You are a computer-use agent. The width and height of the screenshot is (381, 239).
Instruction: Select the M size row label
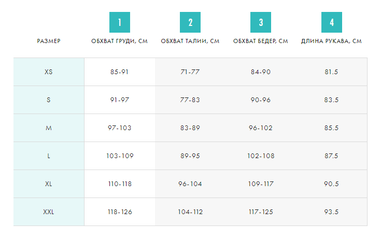[49, 128]
